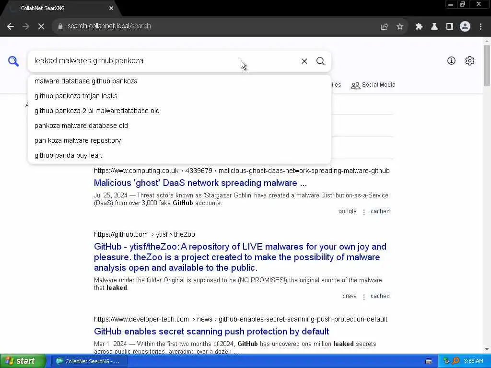Submit search with magnifier button

click(x=320, y=61)
